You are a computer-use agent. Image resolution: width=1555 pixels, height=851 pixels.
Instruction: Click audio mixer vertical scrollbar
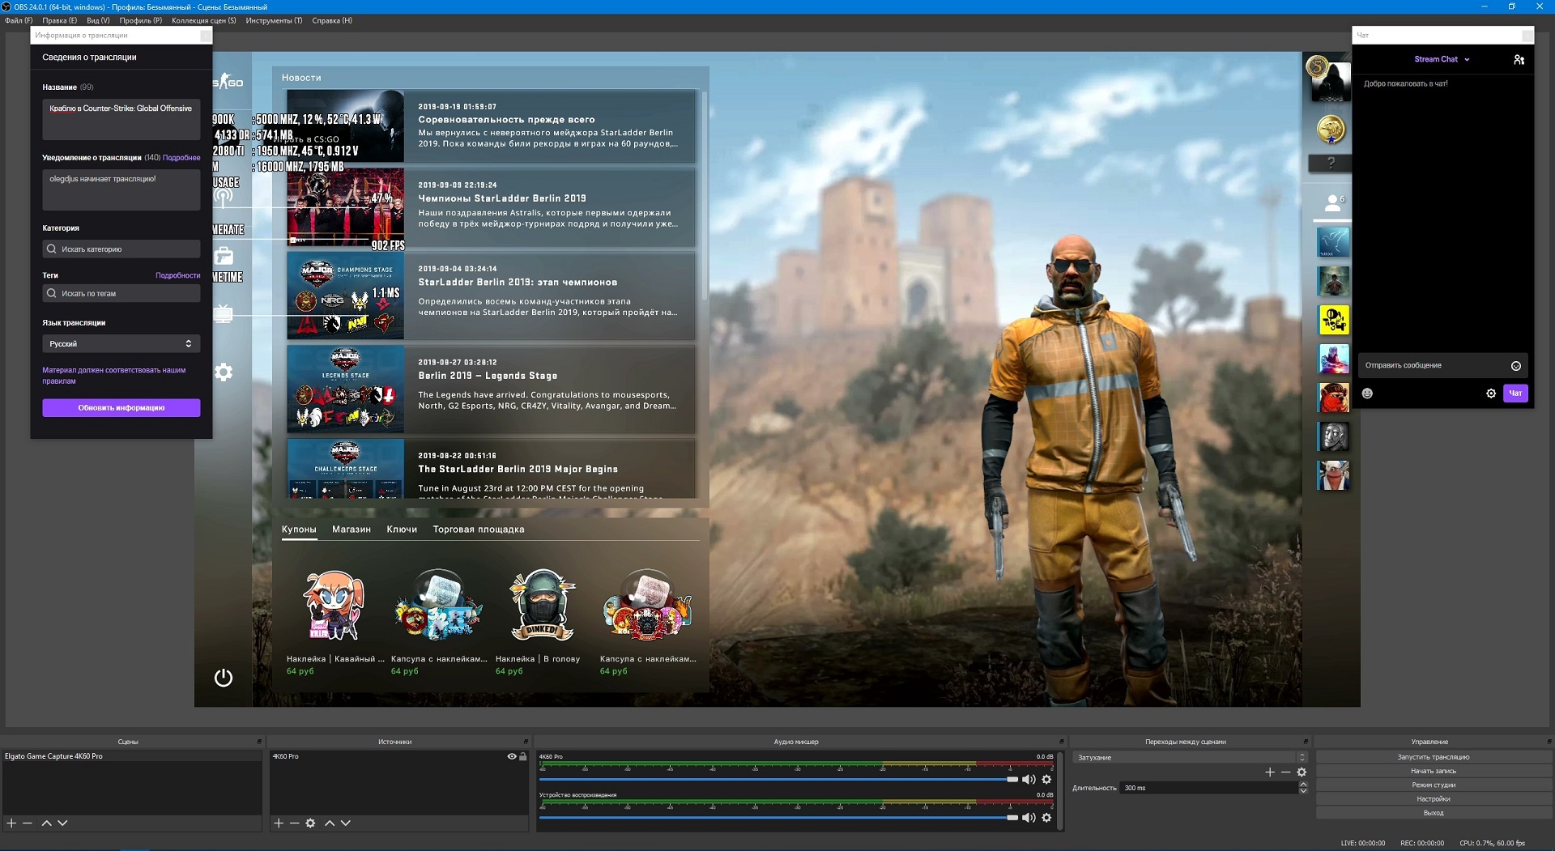tap(1059, 789)
